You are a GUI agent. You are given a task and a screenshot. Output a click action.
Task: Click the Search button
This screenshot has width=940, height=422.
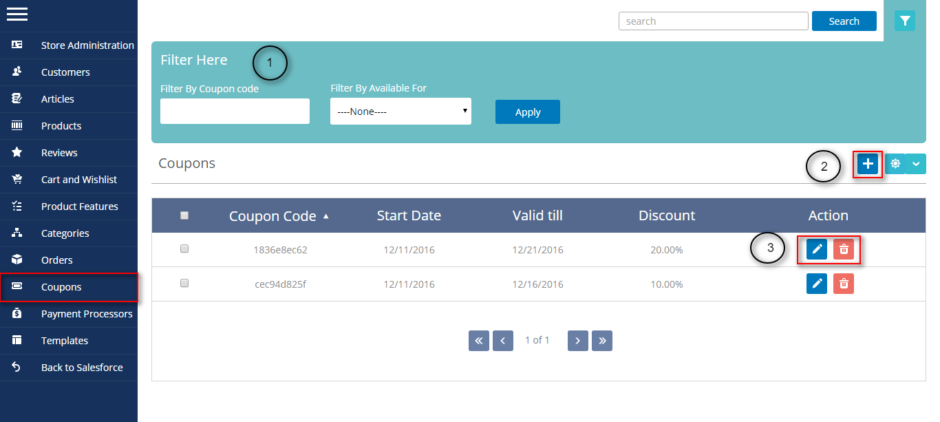click(844, 21)
